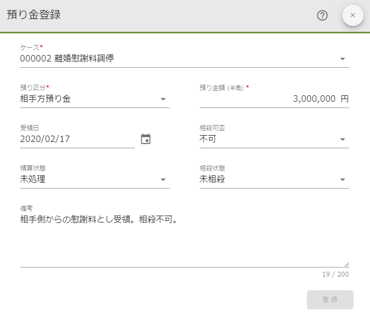Close the 預り金登録 dialog
The image size is (370, 321).
[x=353, y=15]
